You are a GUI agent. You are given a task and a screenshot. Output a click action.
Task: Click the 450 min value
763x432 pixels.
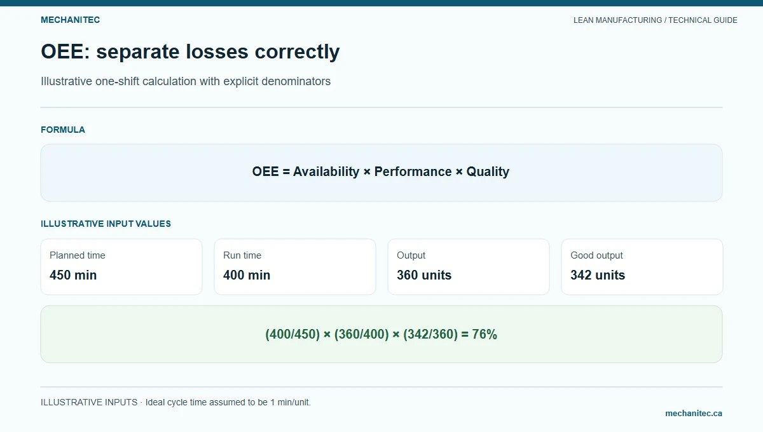pos(73,275)
